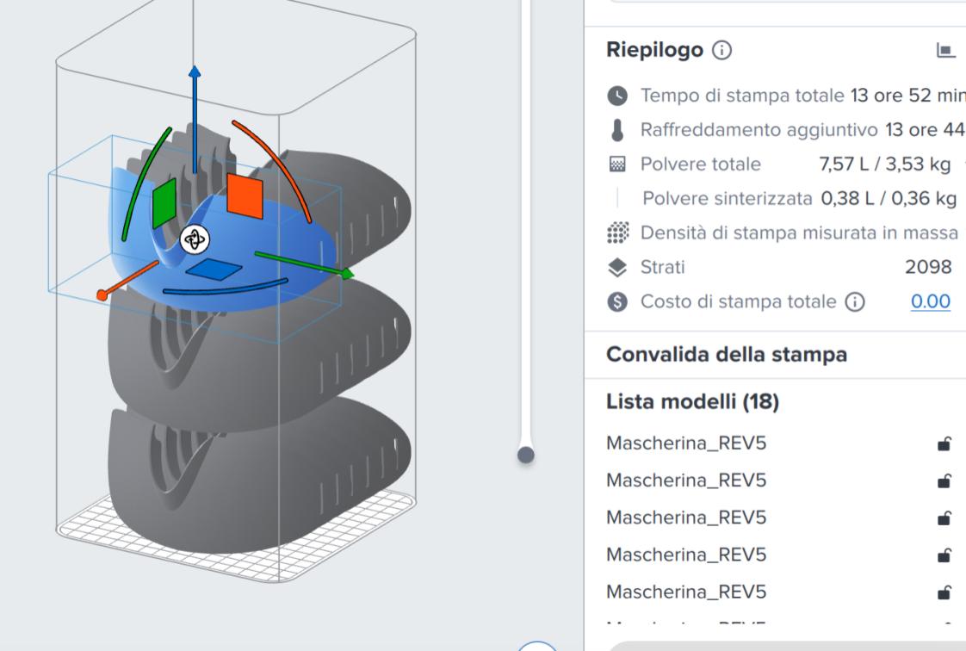This screenshot has width=966, height=651.
Task: Click the free-rotate orbit handle at manipulator center
Action: [195, 239]
